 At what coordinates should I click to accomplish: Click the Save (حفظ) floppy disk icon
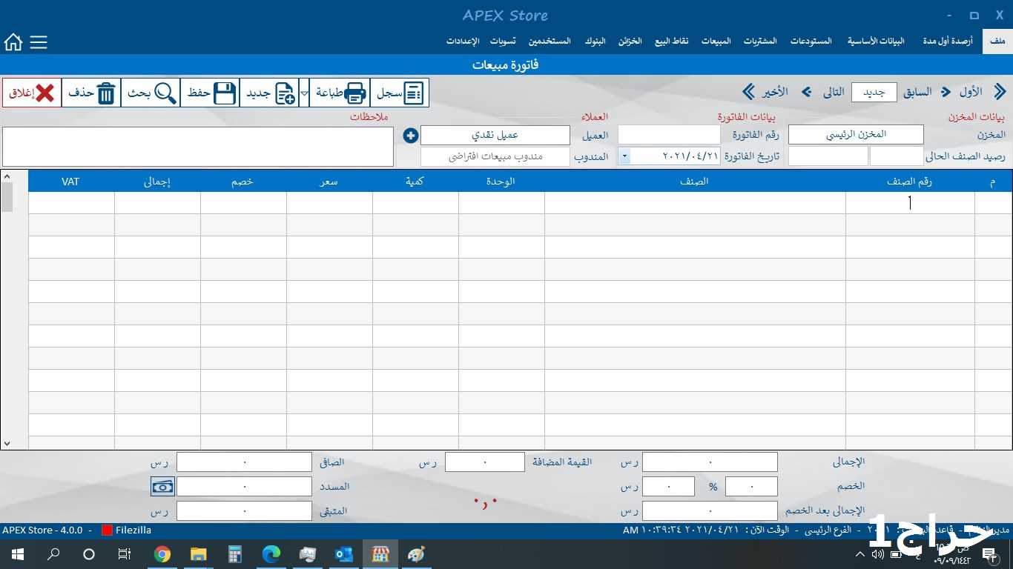click(224, 93)
